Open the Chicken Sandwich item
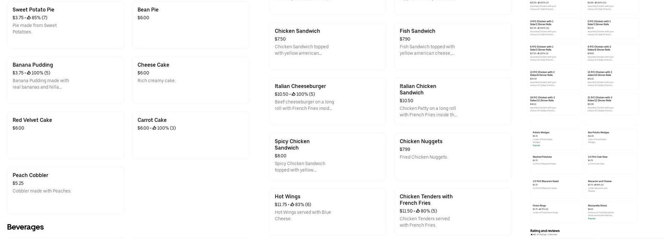The height and width of the screenshot is (239, 671). pyautogui.click(x=327, y=46)
